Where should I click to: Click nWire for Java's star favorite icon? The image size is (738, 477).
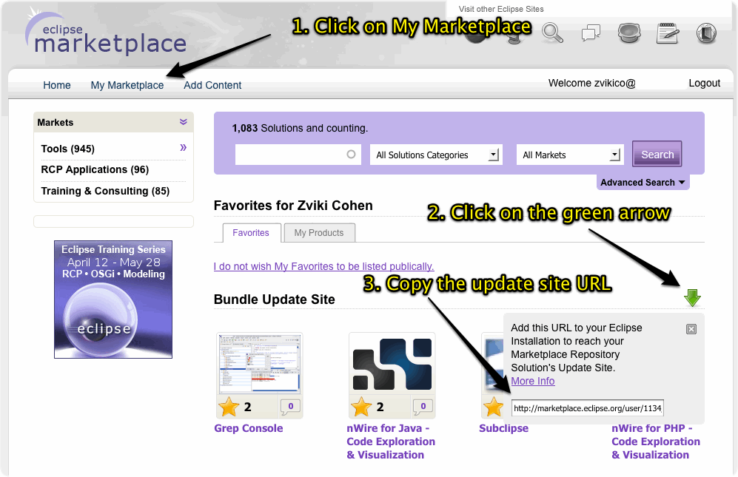pos(361,407)
